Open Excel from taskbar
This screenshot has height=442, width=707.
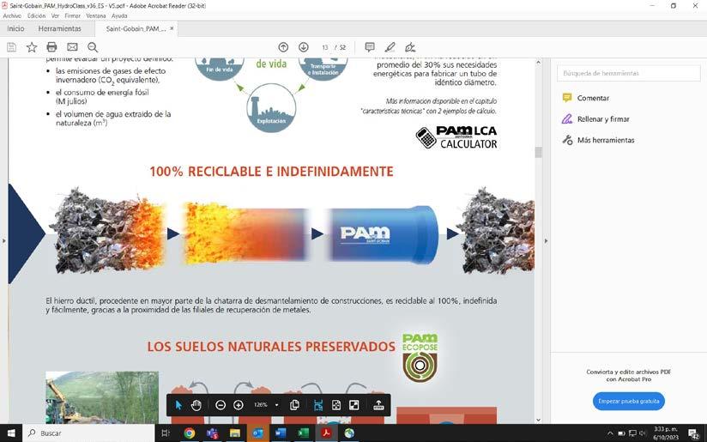304,433
